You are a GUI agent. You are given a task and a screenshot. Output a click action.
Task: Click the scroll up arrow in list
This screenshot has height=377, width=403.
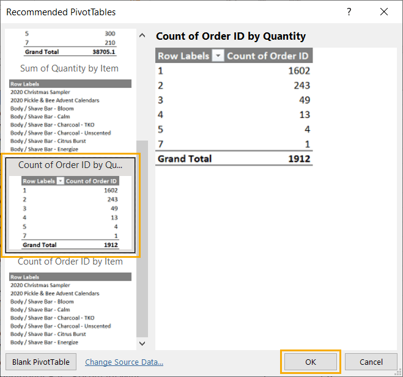142,35
